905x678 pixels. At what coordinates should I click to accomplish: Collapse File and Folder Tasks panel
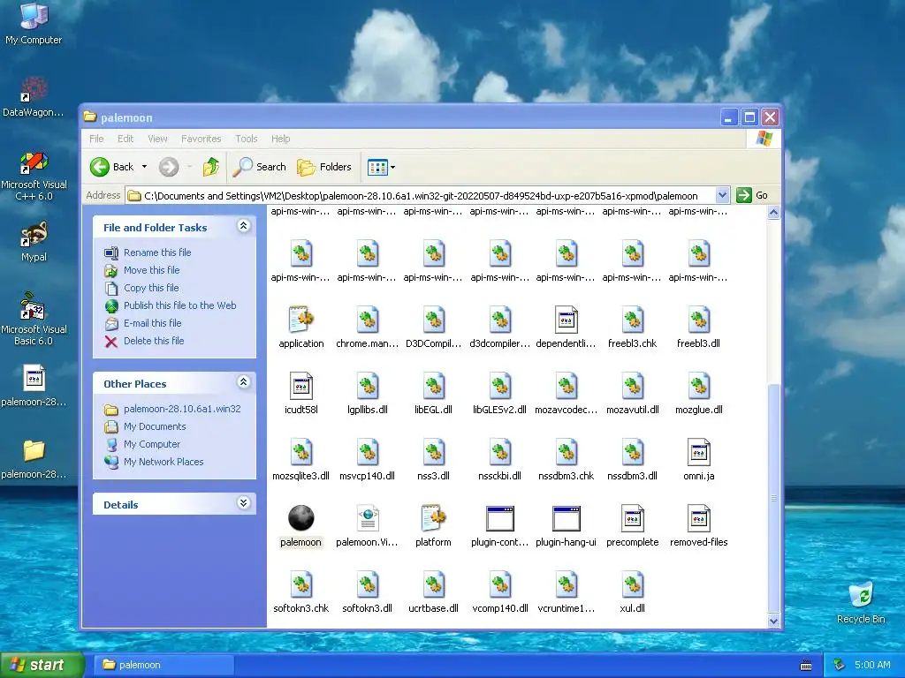(x=244, y=226)
